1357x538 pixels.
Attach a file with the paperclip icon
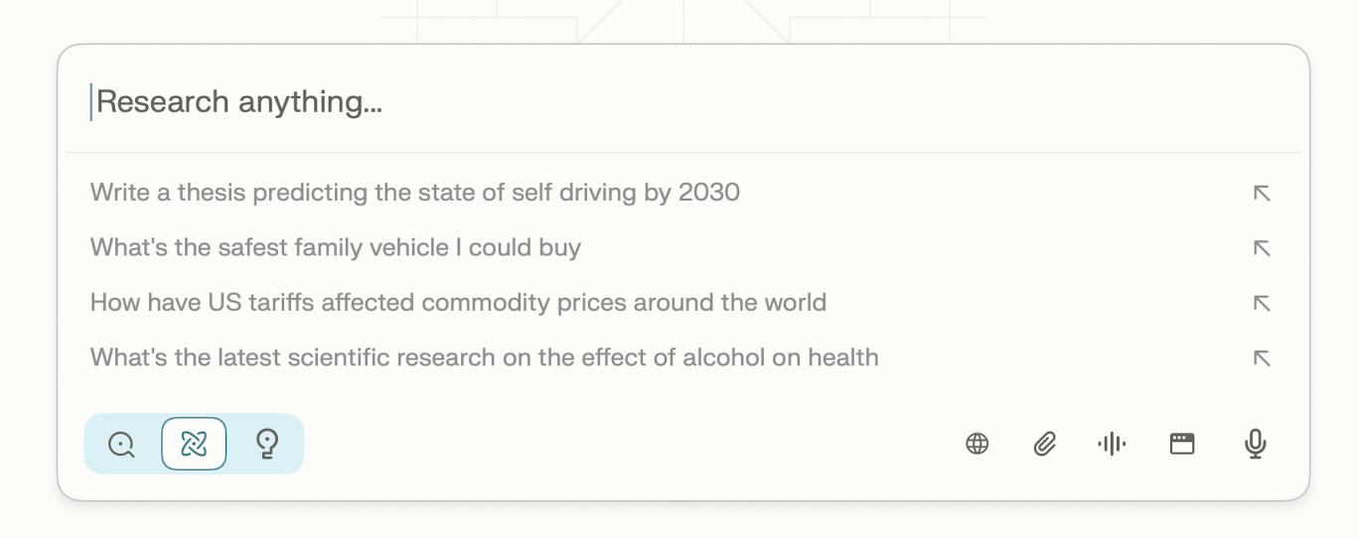coord(1044,444)
